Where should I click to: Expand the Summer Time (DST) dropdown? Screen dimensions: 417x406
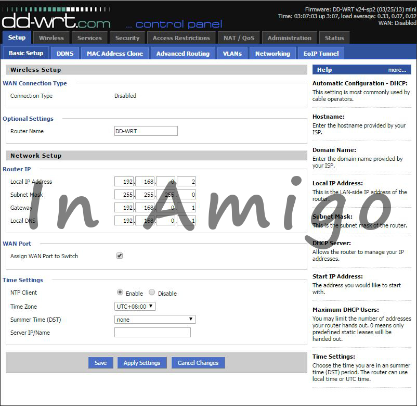pyautogui.click(x=154, y=319)
